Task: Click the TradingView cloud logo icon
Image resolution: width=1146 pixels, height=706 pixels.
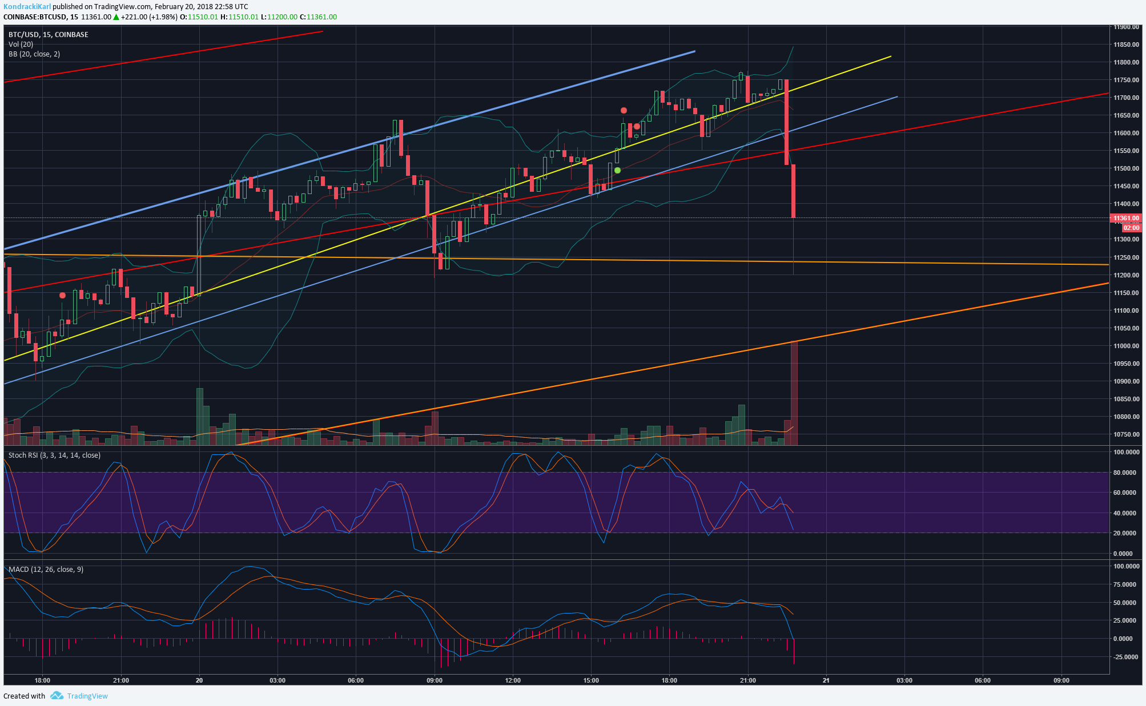Action: (57, 695)
